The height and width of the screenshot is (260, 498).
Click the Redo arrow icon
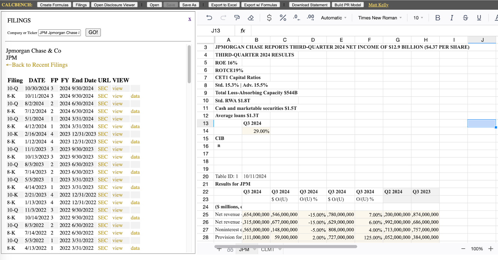[x=223, y=18]
